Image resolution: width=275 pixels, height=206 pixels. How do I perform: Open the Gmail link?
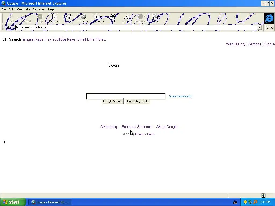[x=81, y=39]
